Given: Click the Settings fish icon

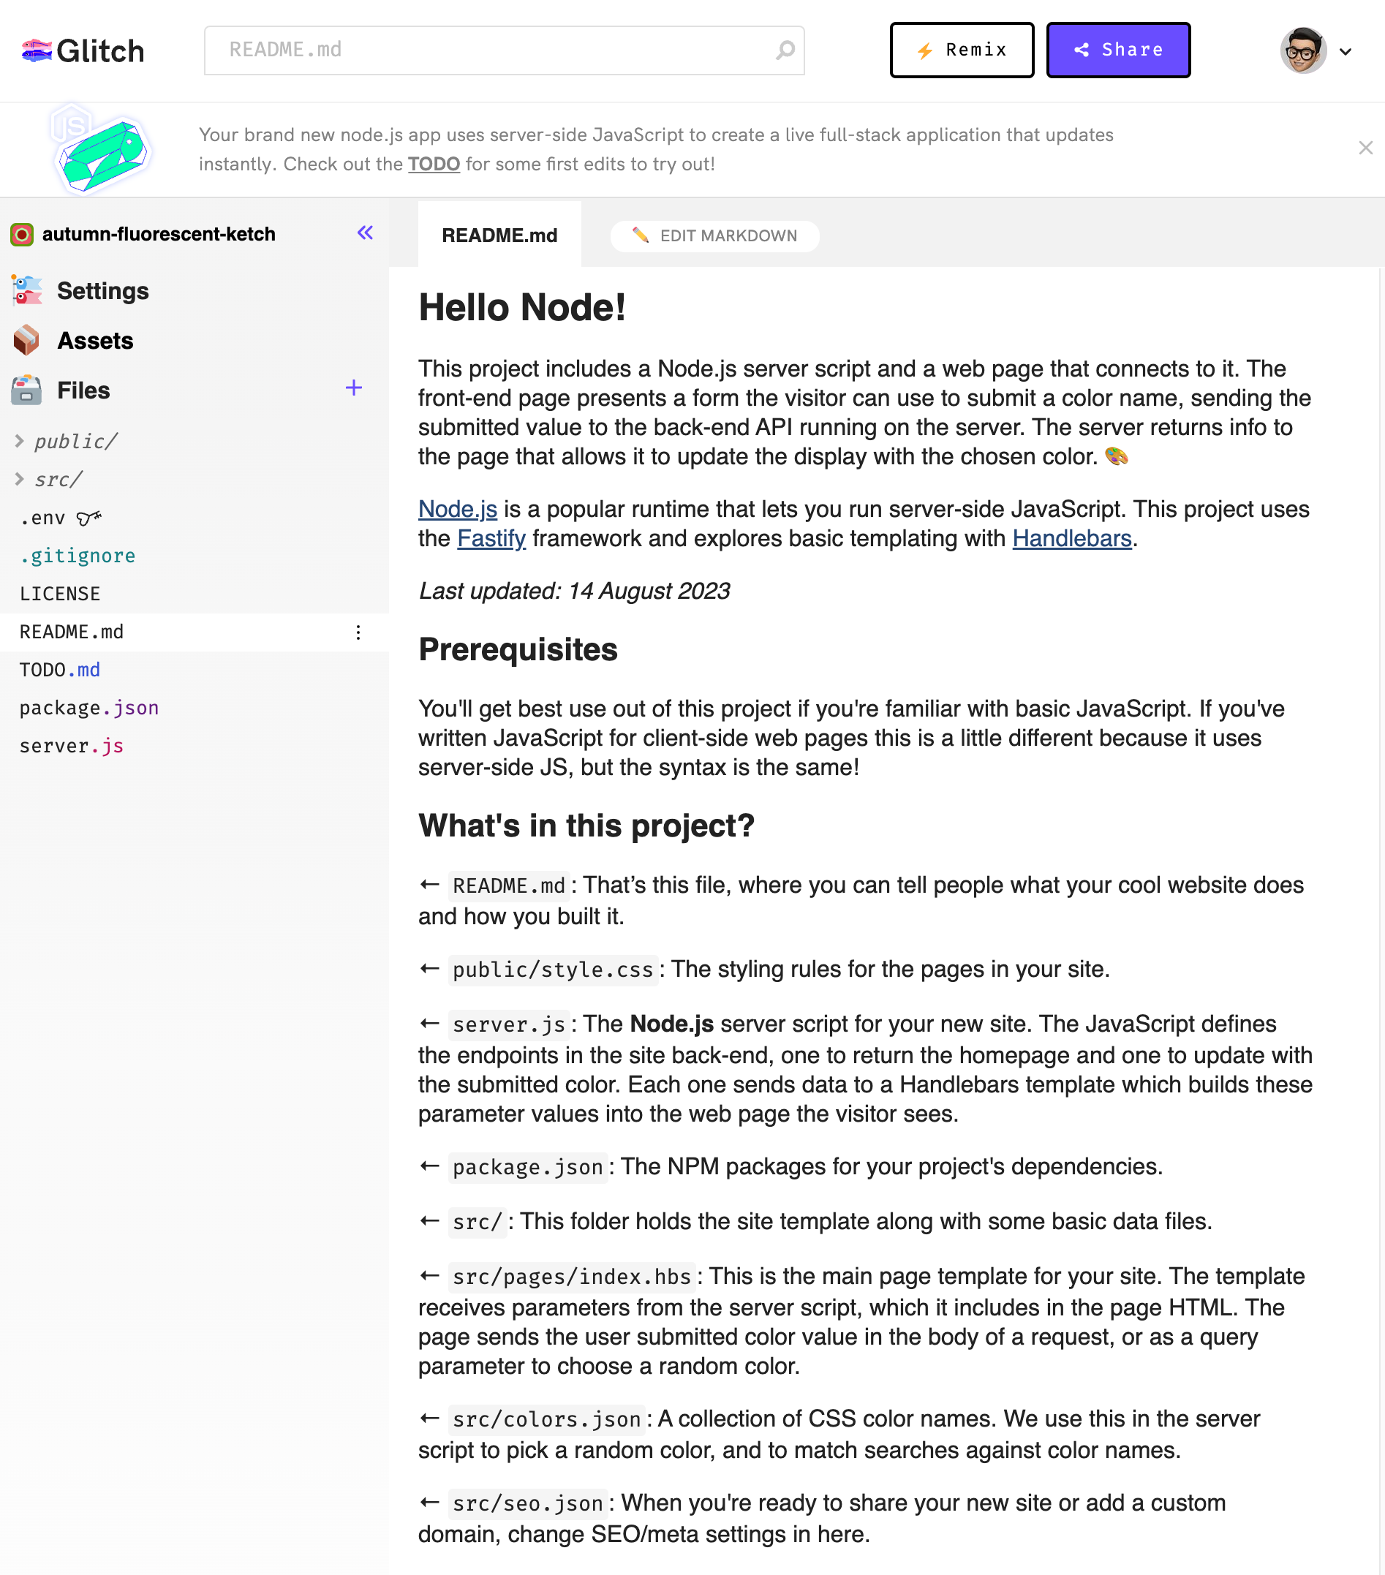Looking at the screenshot, I should [26, 290].
